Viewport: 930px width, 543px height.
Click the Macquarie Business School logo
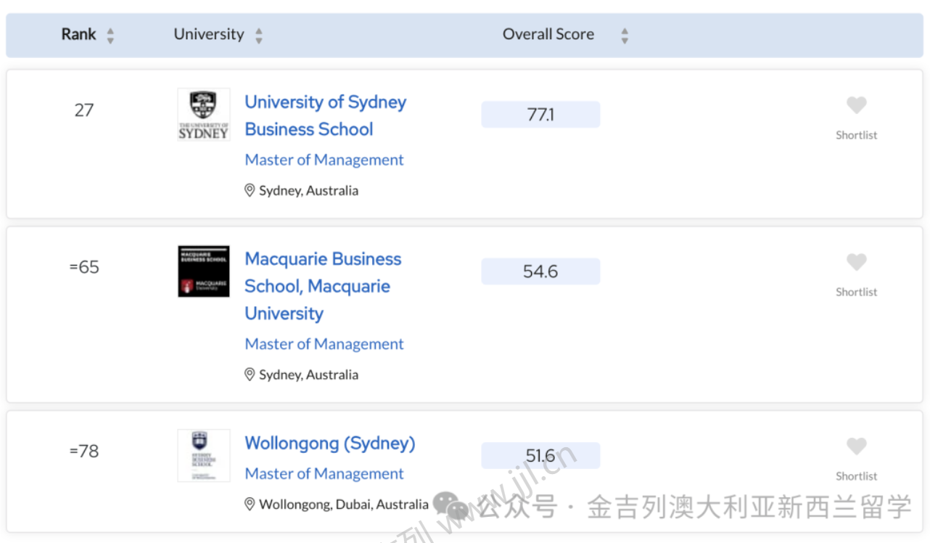[x=204, y=271]
